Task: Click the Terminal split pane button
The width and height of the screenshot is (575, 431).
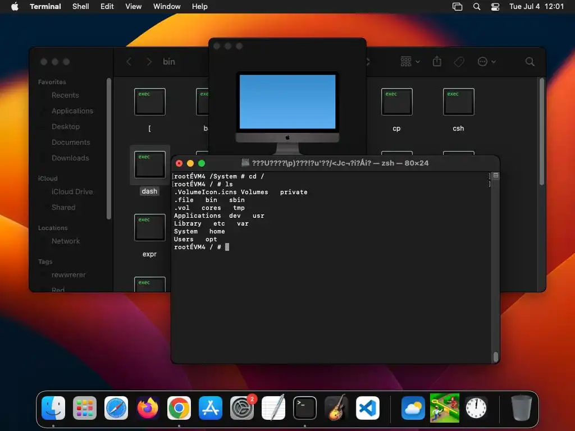Action: 496,176
